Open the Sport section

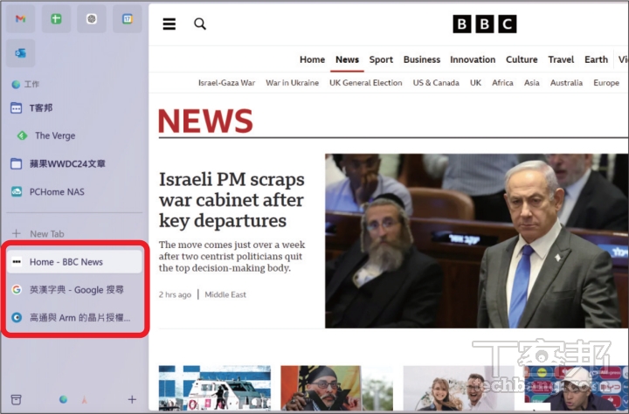click(381, 59)
